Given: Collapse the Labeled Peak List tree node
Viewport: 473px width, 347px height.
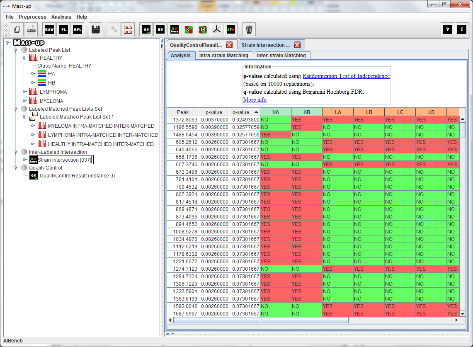Looking at the screenshot, I should [x=16, y=50].
